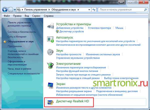The image size is (150, 110).
Task: Open the Сервис menu
Action: point(36,16)
